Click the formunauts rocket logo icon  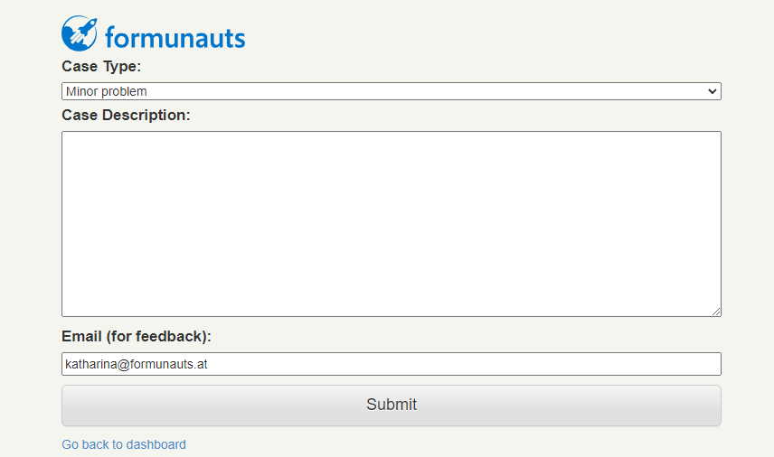point(80,33)
